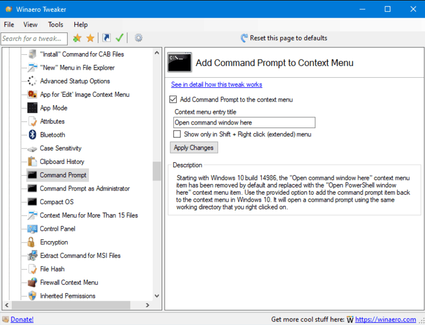Select the Encryption padlock icon

pos(31,242)
